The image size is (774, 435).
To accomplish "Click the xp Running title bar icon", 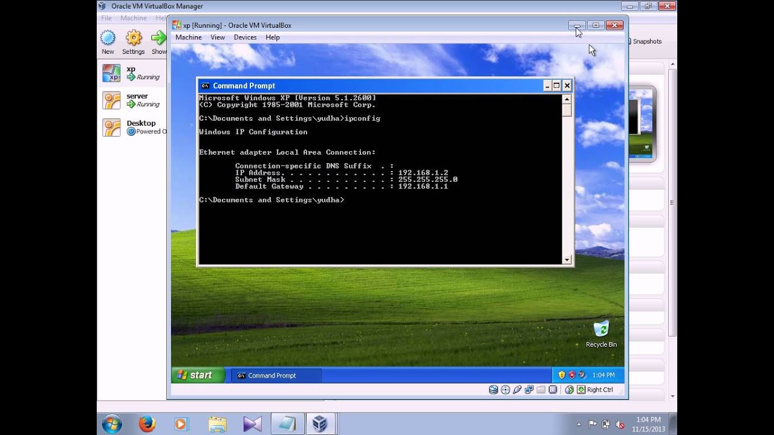I will click(x=177, y=25).
